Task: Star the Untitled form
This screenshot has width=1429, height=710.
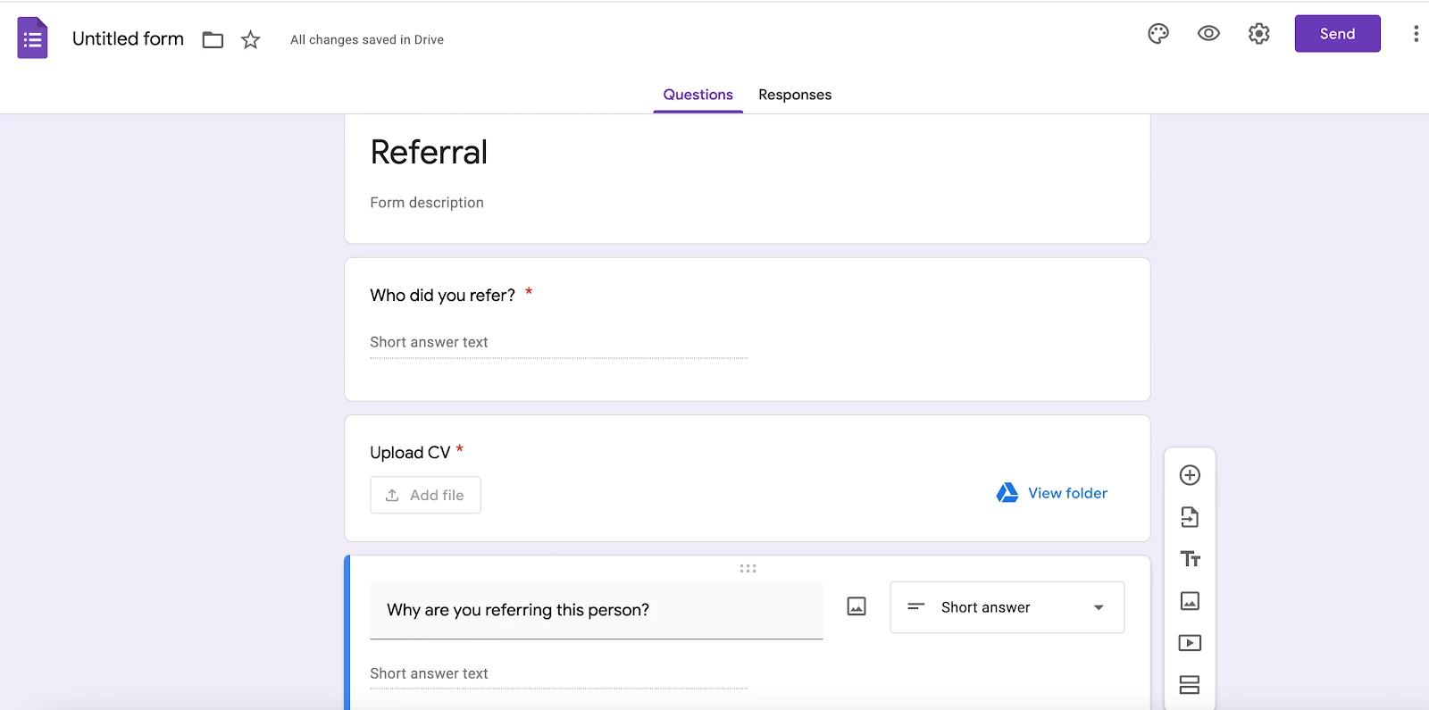Action: (x=251, y=40)
